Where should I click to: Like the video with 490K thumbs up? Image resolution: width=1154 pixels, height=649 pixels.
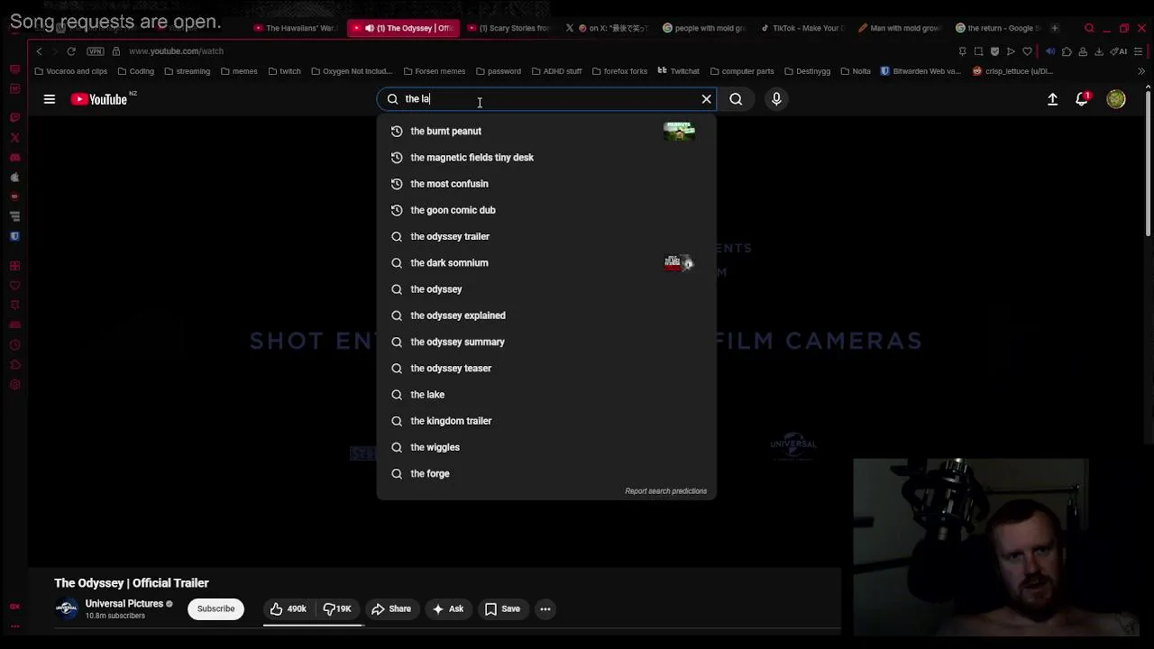pyautogui.click(x=288, y=609)
